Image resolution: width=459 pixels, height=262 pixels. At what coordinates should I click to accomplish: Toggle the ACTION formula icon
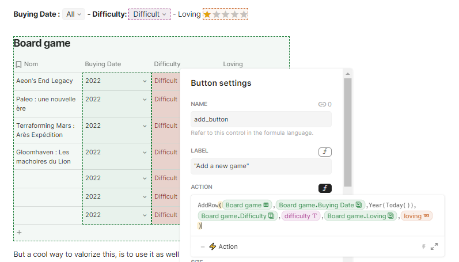pos(325,188)
